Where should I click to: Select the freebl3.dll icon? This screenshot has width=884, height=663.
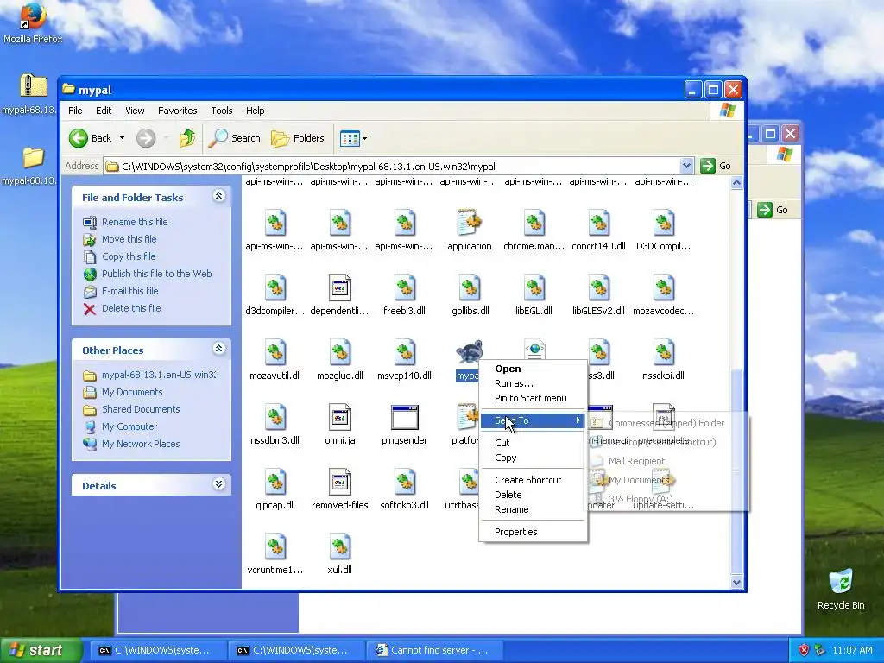tap(404, 287)
